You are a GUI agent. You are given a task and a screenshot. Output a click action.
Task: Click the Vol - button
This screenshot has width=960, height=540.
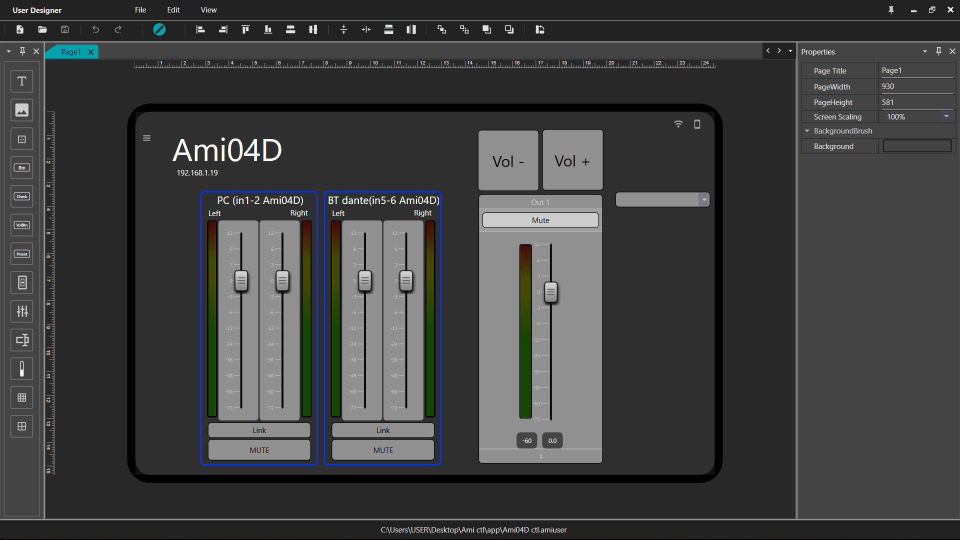[x=508, y=160]
